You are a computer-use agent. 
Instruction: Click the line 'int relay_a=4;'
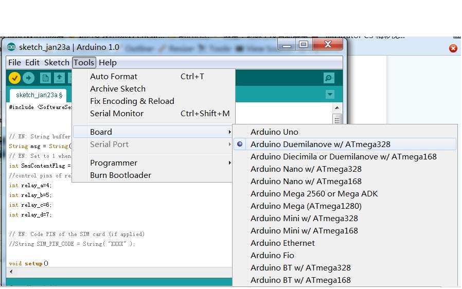(30, 185)
